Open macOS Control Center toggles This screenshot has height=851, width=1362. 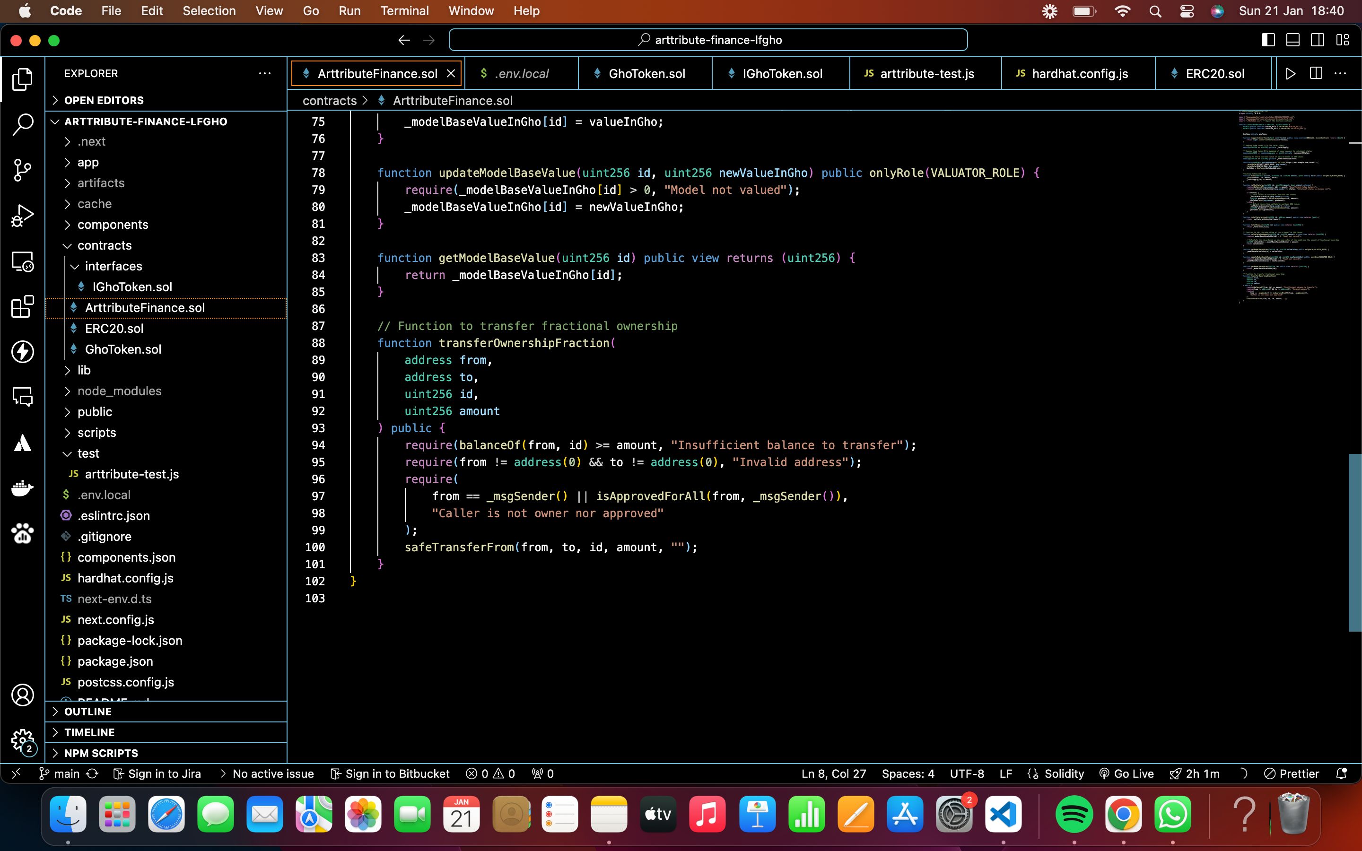(x=1187, y=11)
